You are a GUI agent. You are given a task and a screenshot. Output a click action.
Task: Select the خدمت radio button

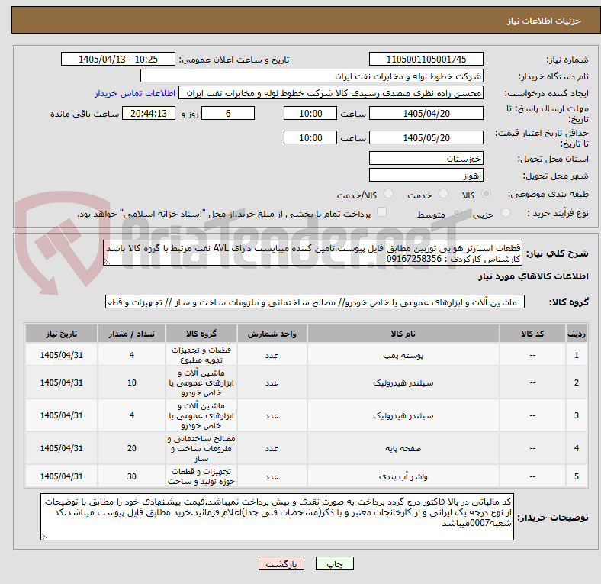(443, 194)
